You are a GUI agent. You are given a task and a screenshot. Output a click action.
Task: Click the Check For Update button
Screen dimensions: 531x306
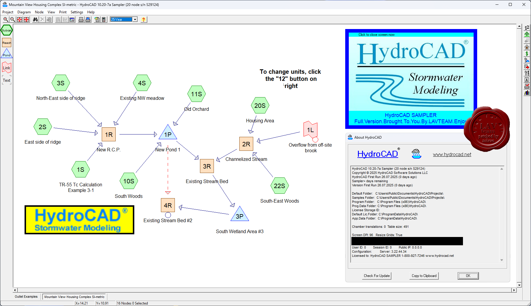[377, 276]
